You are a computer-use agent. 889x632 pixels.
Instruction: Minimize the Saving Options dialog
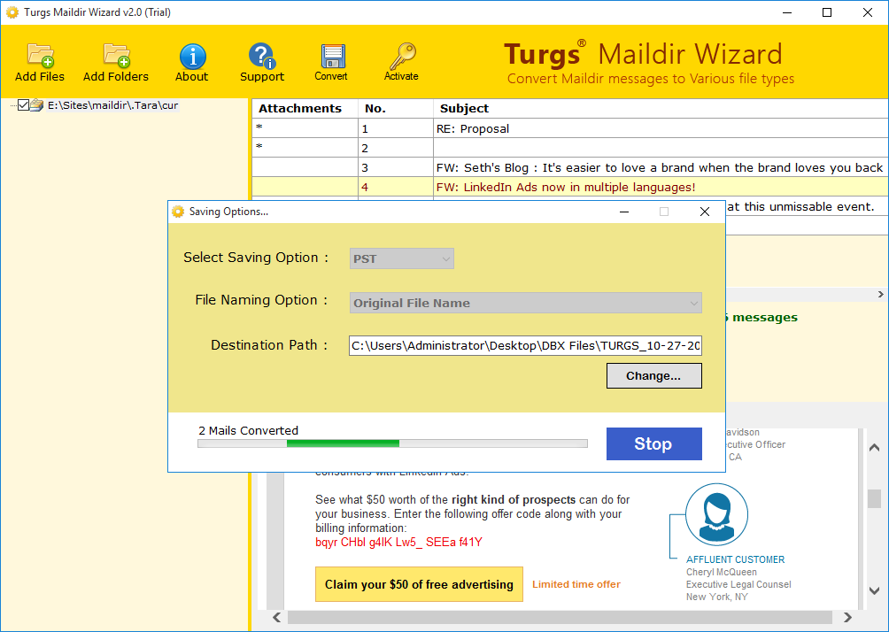pyautogui.click(x=624, y=212)
